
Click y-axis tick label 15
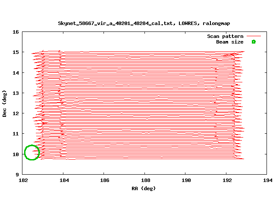click(16, 52)
